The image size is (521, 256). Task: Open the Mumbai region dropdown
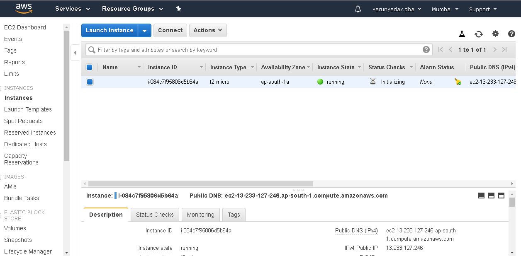tap(445, 9)
